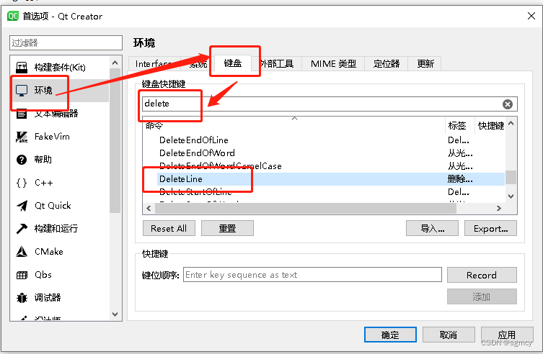Click the 导入... button

432,228
